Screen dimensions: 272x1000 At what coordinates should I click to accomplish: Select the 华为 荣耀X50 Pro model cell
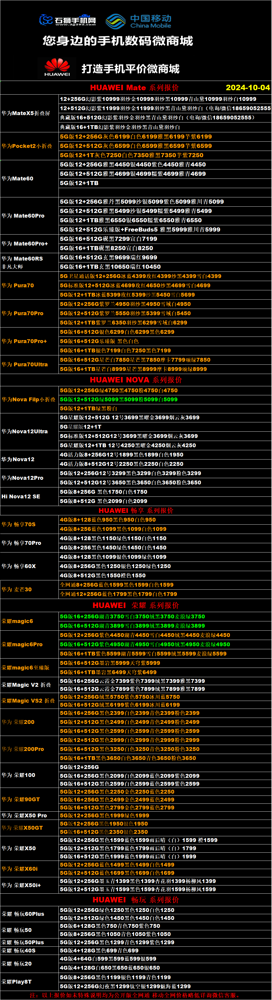(30, 816)
